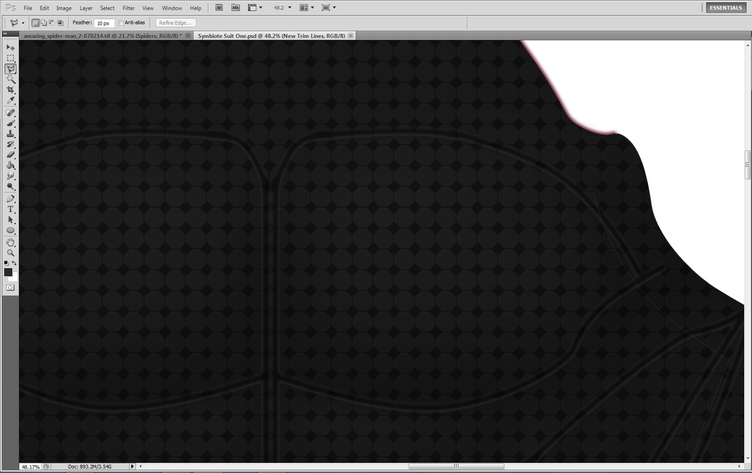Toggle Quick Mask mode
This screenshot has width=752, height=473.
pos(11,288)
